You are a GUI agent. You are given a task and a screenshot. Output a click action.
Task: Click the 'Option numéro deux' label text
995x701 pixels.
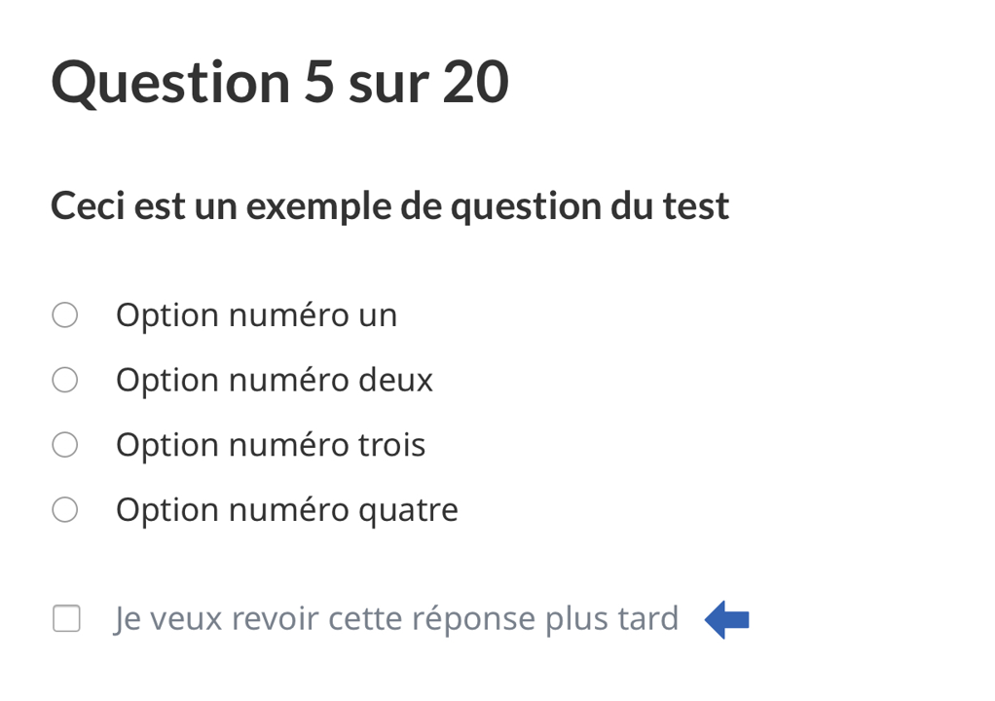[x=274, y=380]
